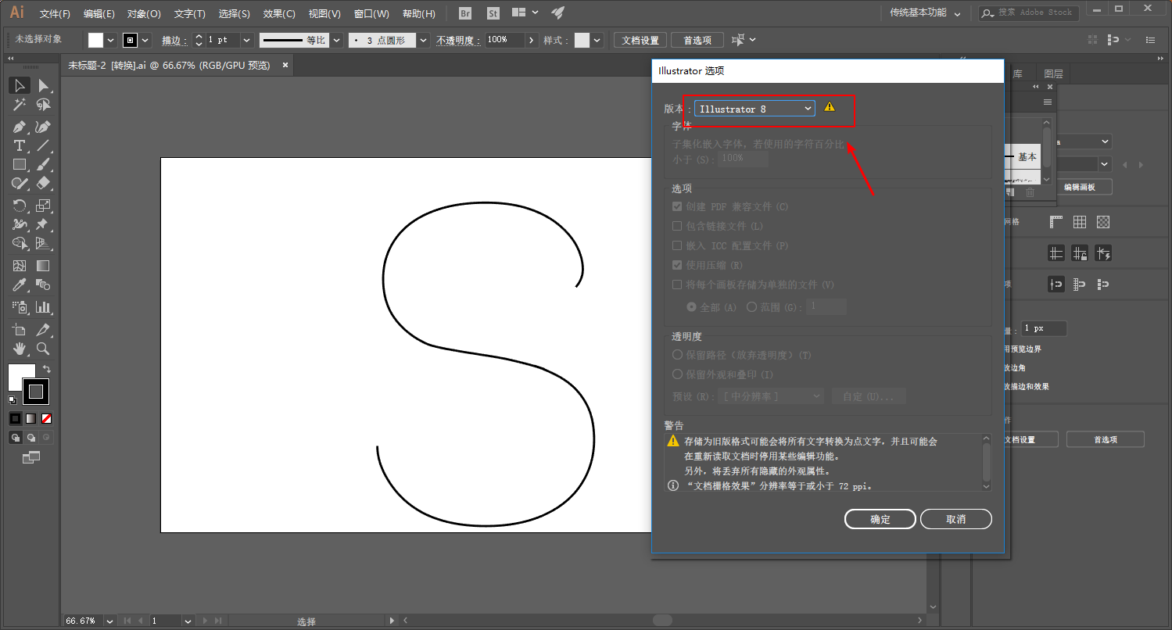Open the stroke weight 1 pt dropdown
This screenshot has width=1172, height=630.
tap(247, 40)
